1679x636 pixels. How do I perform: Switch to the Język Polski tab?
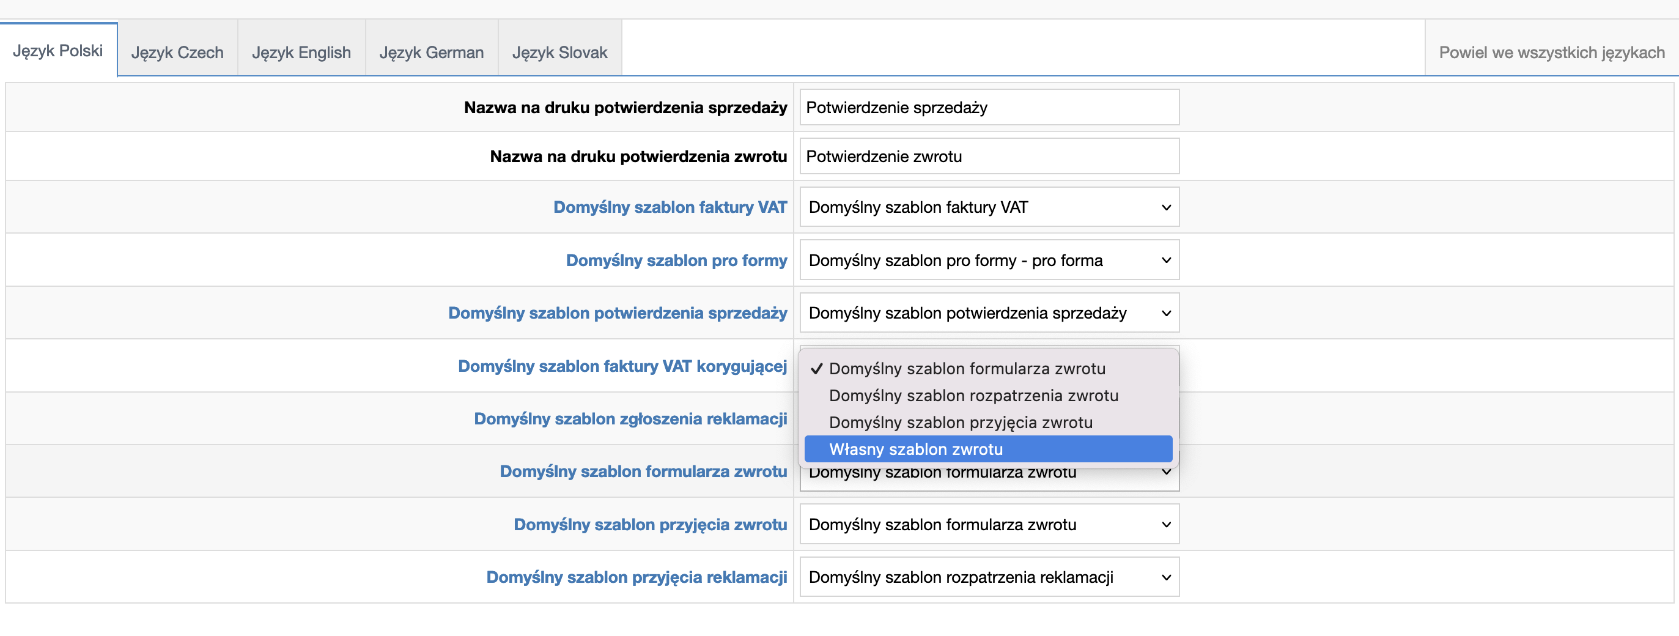tap(58, 50)
